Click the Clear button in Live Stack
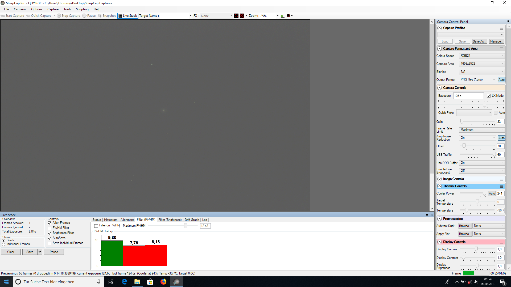Image resolution: width=511 pixels, height=287 pixels. click(11, 252)
